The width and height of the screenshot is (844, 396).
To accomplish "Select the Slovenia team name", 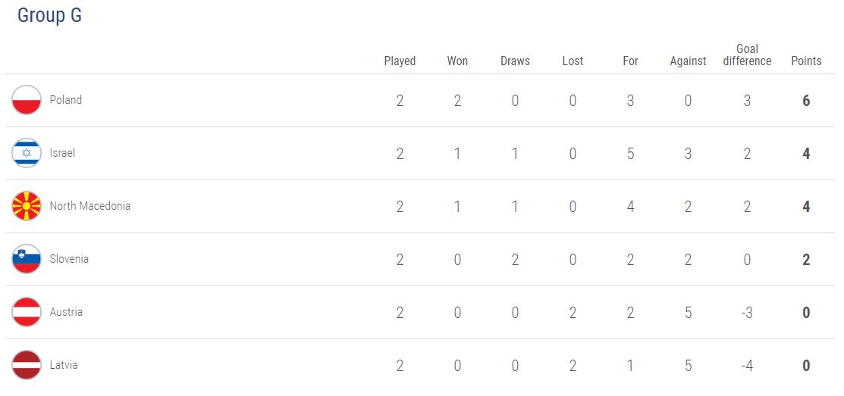I will pos(69,259).
